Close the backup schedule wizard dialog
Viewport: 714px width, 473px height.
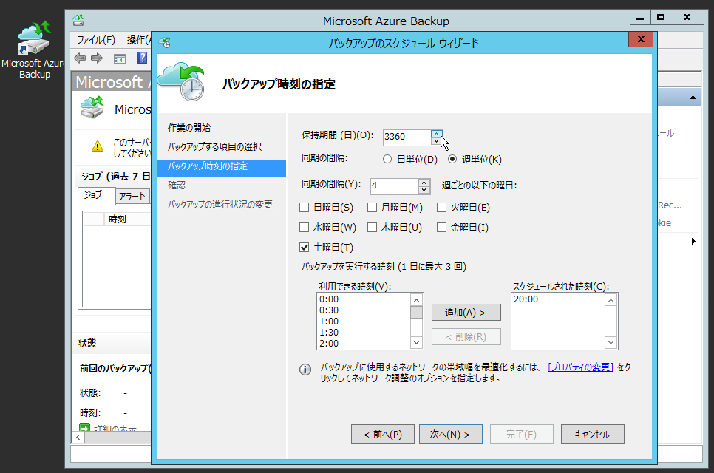pyautogui.click(x=641, y=40)
